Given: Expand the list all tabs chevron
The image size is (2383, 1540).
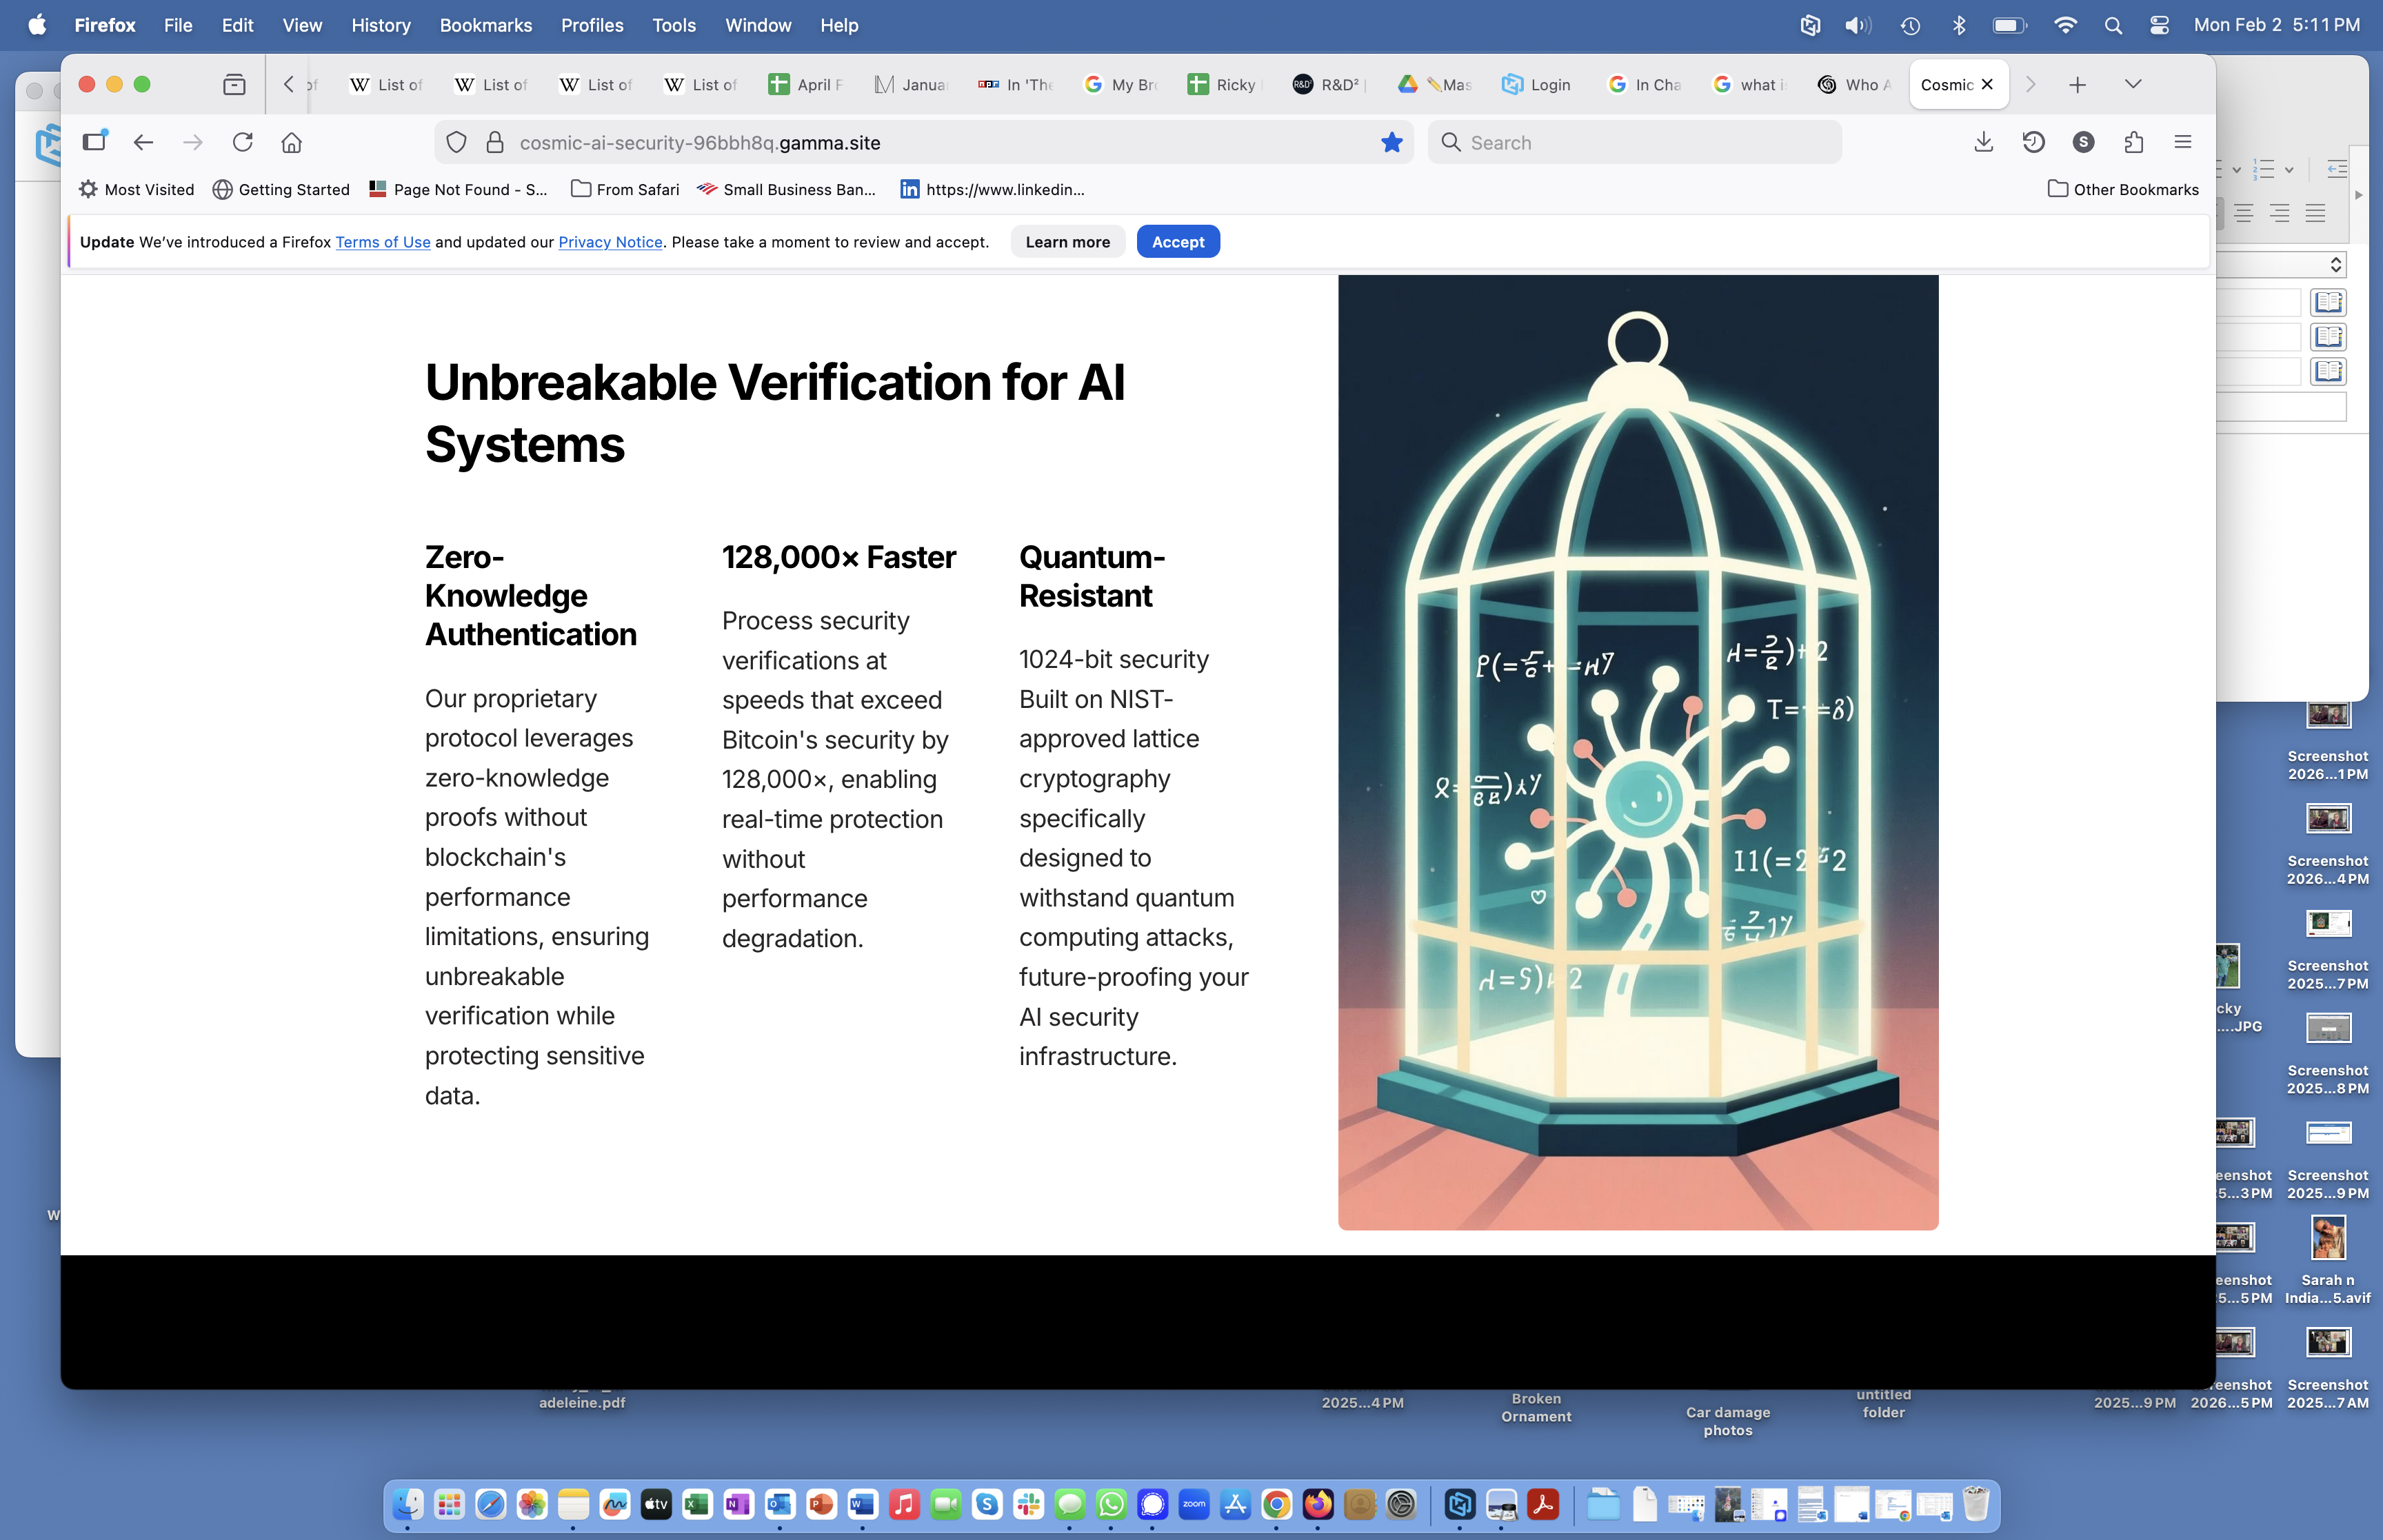Looking at the screenshot, I should point(2132,84).
